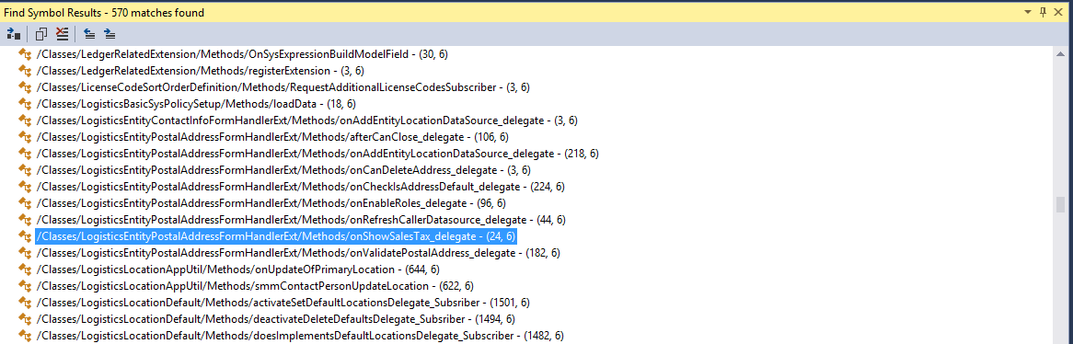Screen dimensions: 1073x344
Task: Click the vertical scrollbar thumb
Action: tap(1061, 204)
